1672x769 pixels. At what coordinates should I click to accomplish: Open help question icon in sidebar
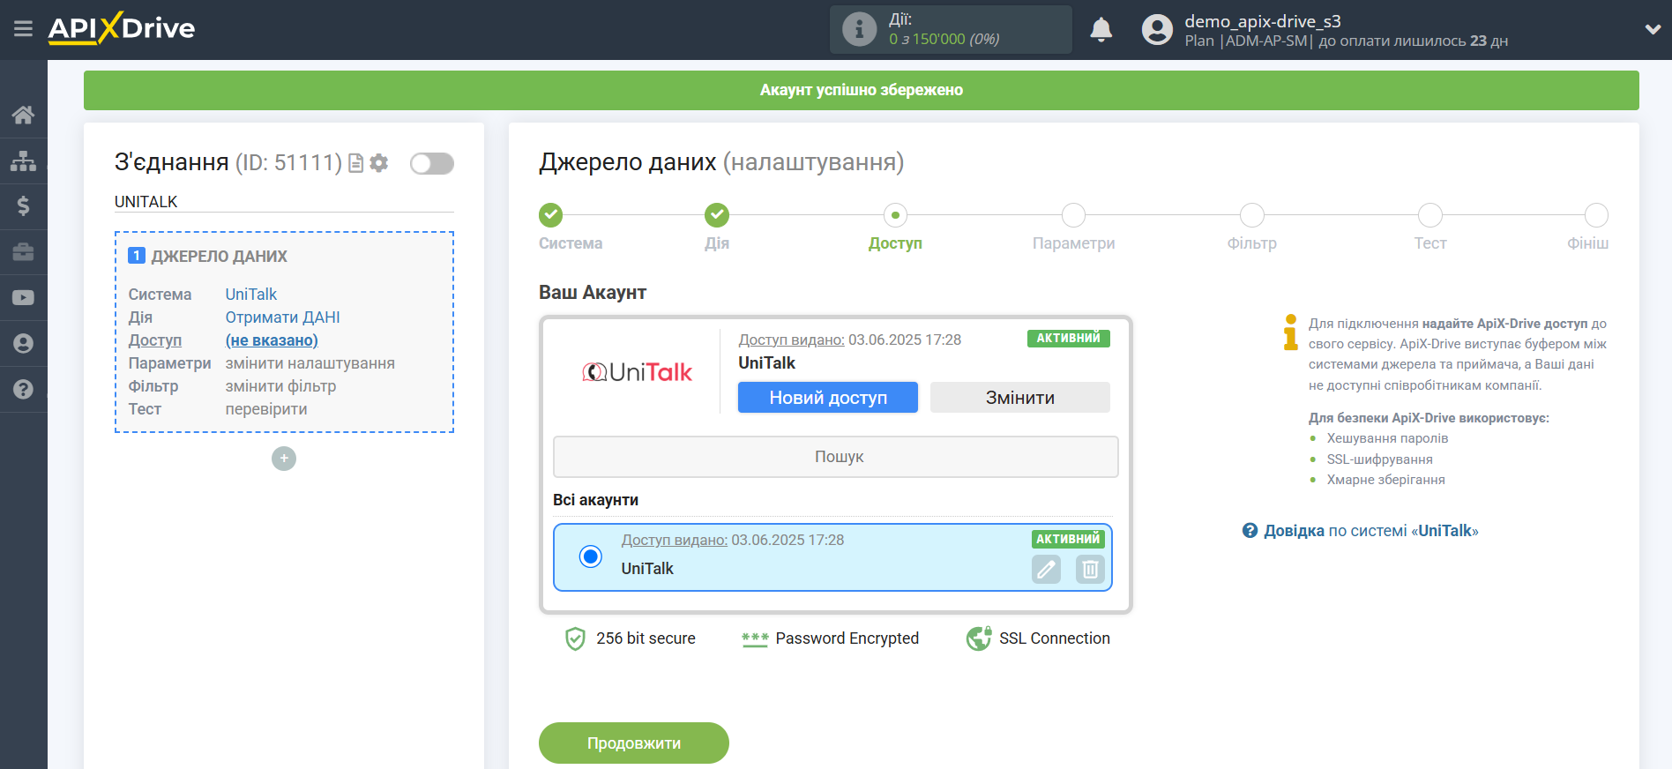[23, 390]
